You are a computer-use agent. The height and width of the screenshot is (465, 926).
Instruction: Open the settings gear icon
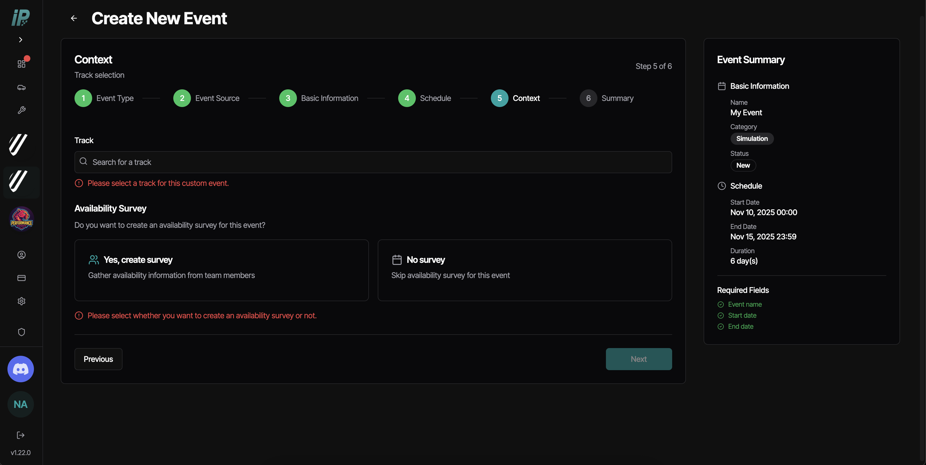[x=22, y=301]
